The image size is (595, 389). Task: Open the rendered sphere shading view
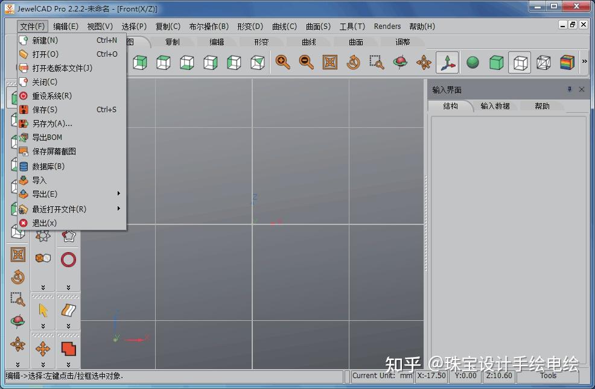[x=472, y=61]
